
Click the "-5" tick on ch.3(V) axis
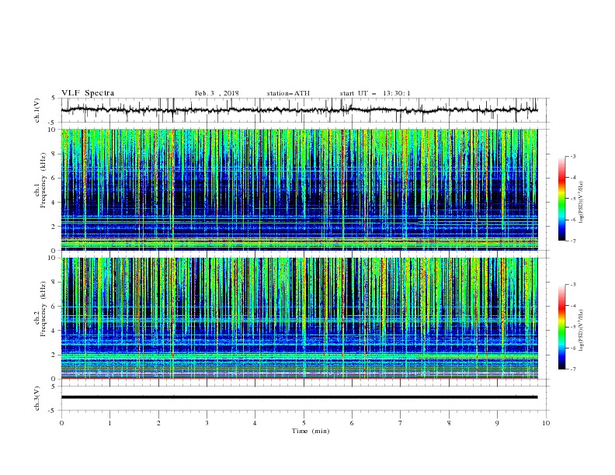(x=53, y=411)
